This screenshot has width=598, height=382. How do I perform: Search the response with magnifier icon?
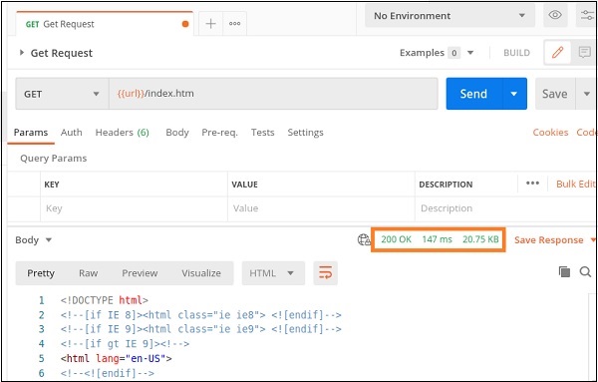point(585,271)
